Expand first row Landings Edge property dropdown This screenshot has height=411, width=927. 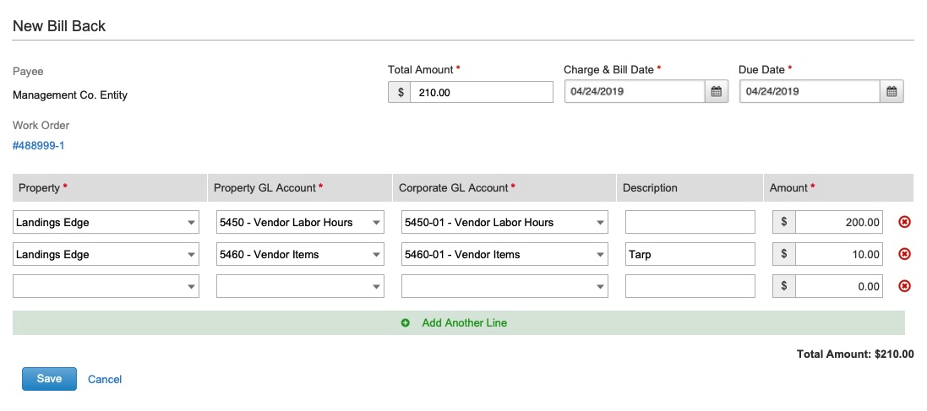pyautogui.click(x=106, y=222)
